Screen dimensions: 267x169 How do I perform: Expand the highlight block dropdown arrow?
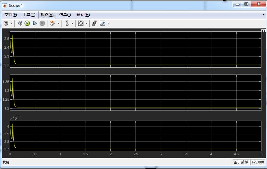point(58,23)
